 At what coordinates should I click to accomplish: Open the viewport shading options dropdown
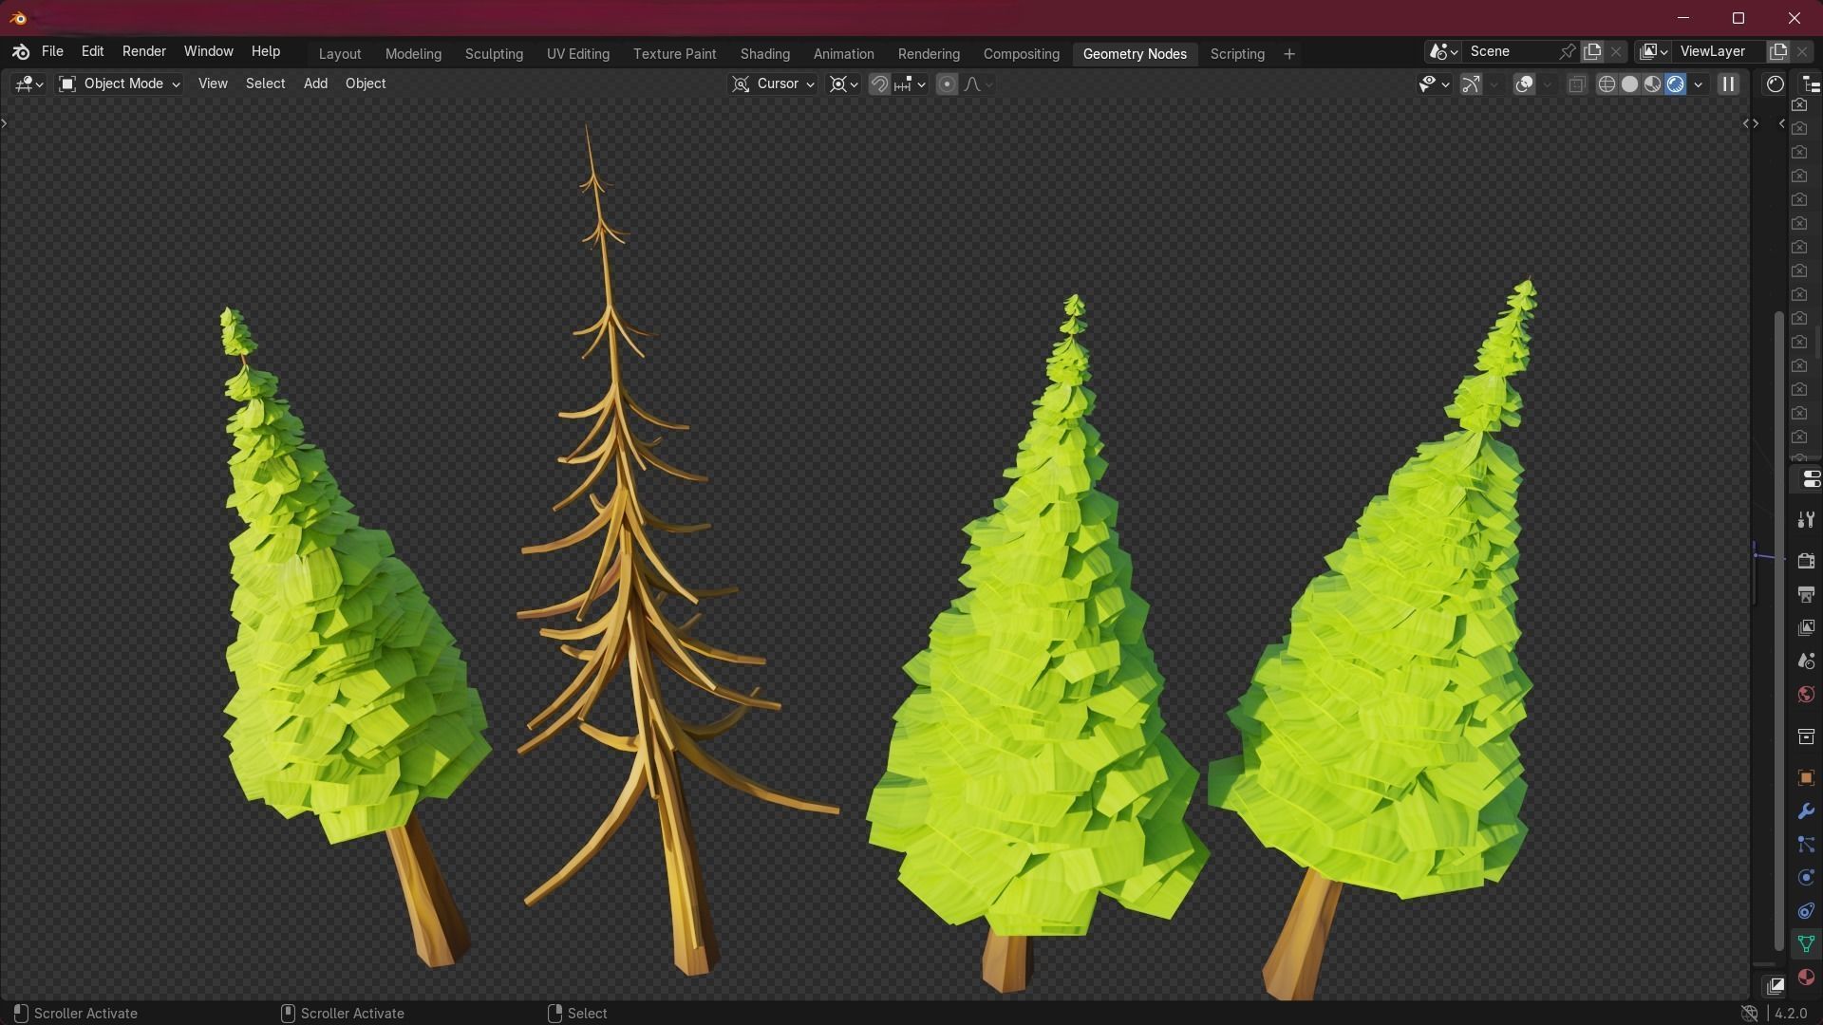tap(1699, 84)
